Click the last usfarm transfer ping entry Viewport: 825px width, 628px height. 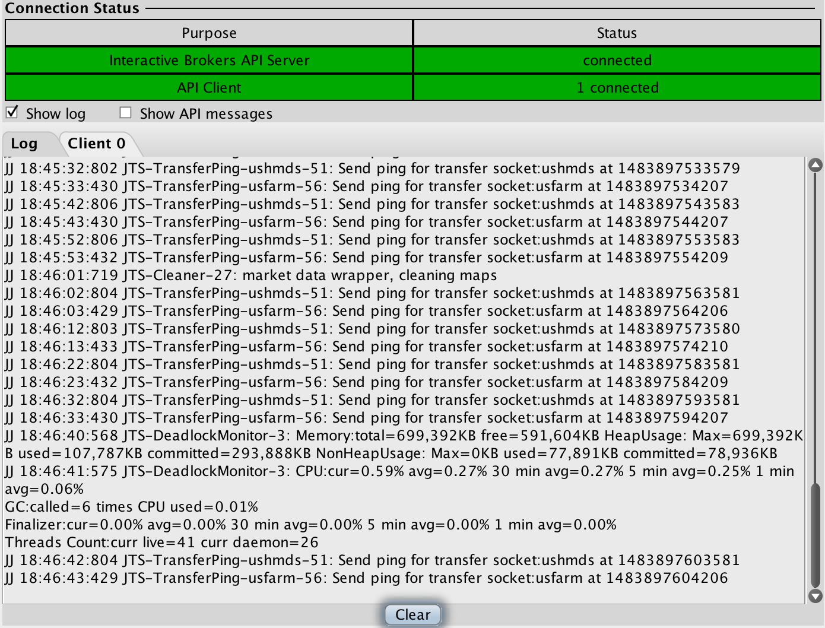[365, 578]
